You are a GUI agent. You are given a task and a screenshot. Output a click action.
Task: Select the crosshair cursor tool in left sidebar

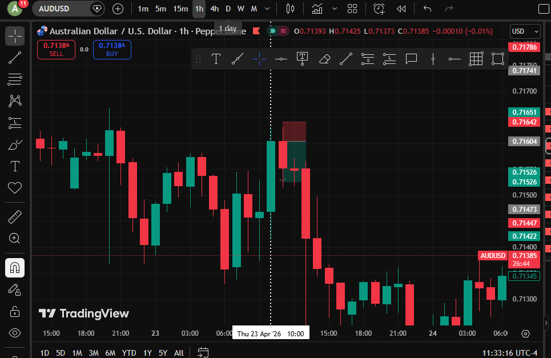pos(15,36)
